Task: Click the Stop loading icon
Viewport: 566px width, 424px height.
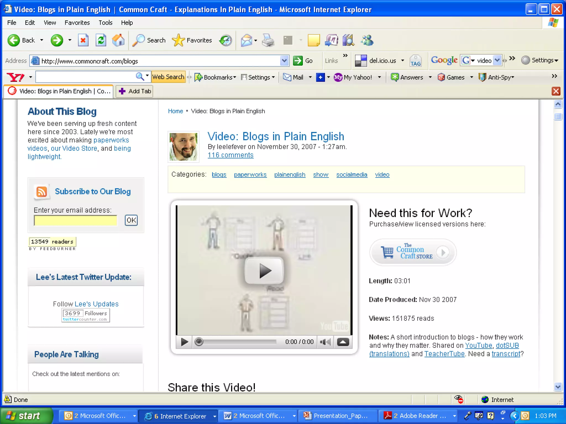Action: 83,40
